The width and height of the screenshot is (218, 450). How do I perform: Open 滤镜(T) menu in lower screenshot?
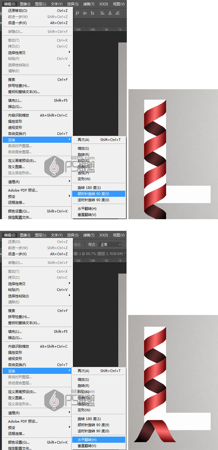(x=89, y=235)
